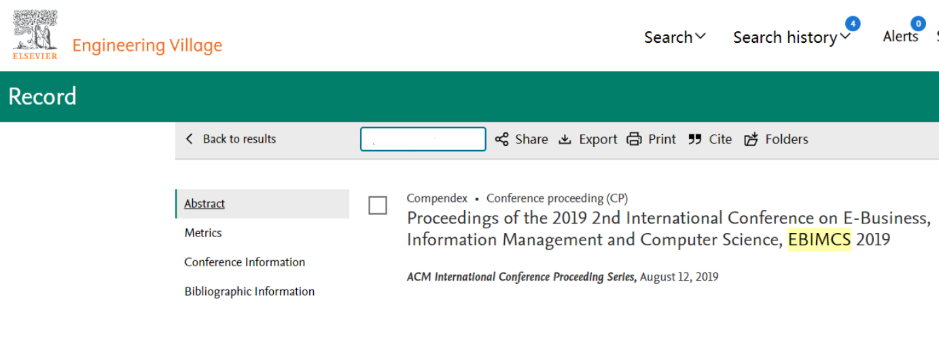The image size is (939, 356).
Task: Click the search history count badge
Action: [x=853, y=24]
